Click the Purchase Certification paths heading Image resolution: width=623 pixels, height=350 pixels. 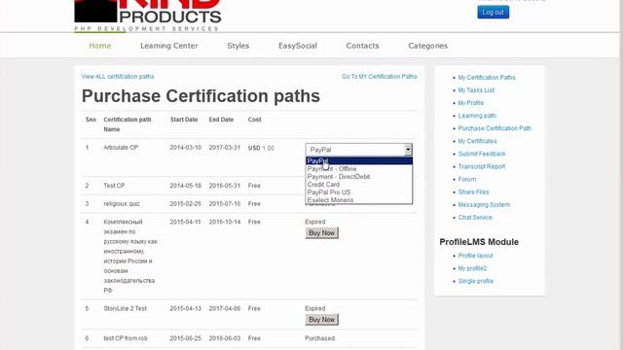coord(201,96)
